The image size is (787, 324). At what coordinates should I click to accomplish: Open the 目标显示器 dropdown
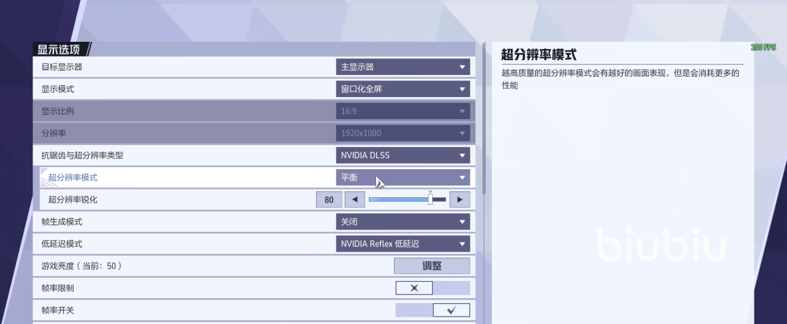tap(403, 67)
